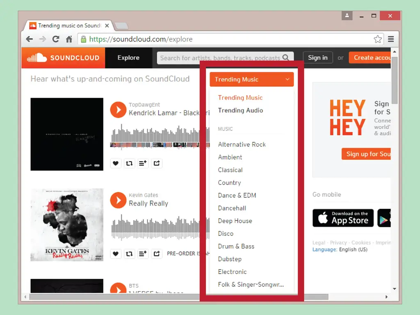Image resolution: width=420 pixels, height=315 pixels.
Task: Click the site security padlock icon
Action: tap(84, 39)
